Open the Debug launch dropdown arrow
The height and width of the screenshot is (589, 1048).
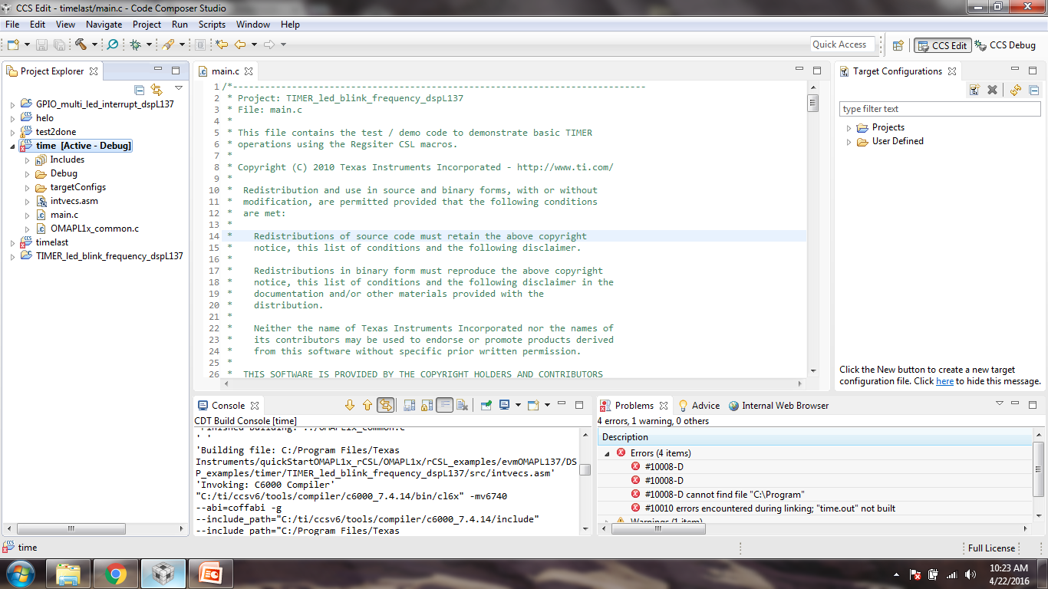point(149,44)
